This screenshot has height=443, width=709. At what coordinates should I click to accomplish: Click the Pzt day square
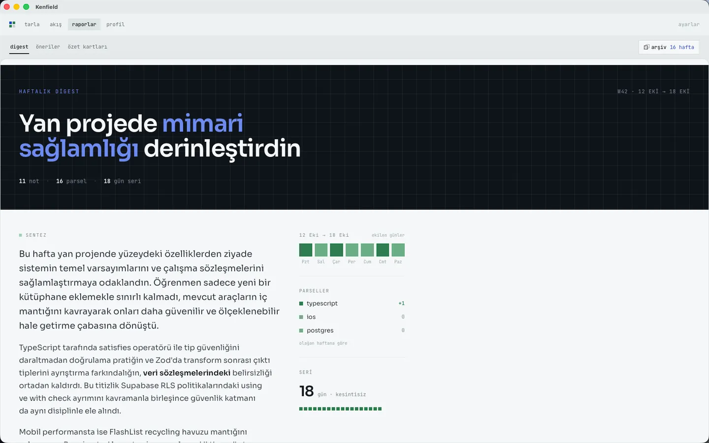click(x=306, y=250)
